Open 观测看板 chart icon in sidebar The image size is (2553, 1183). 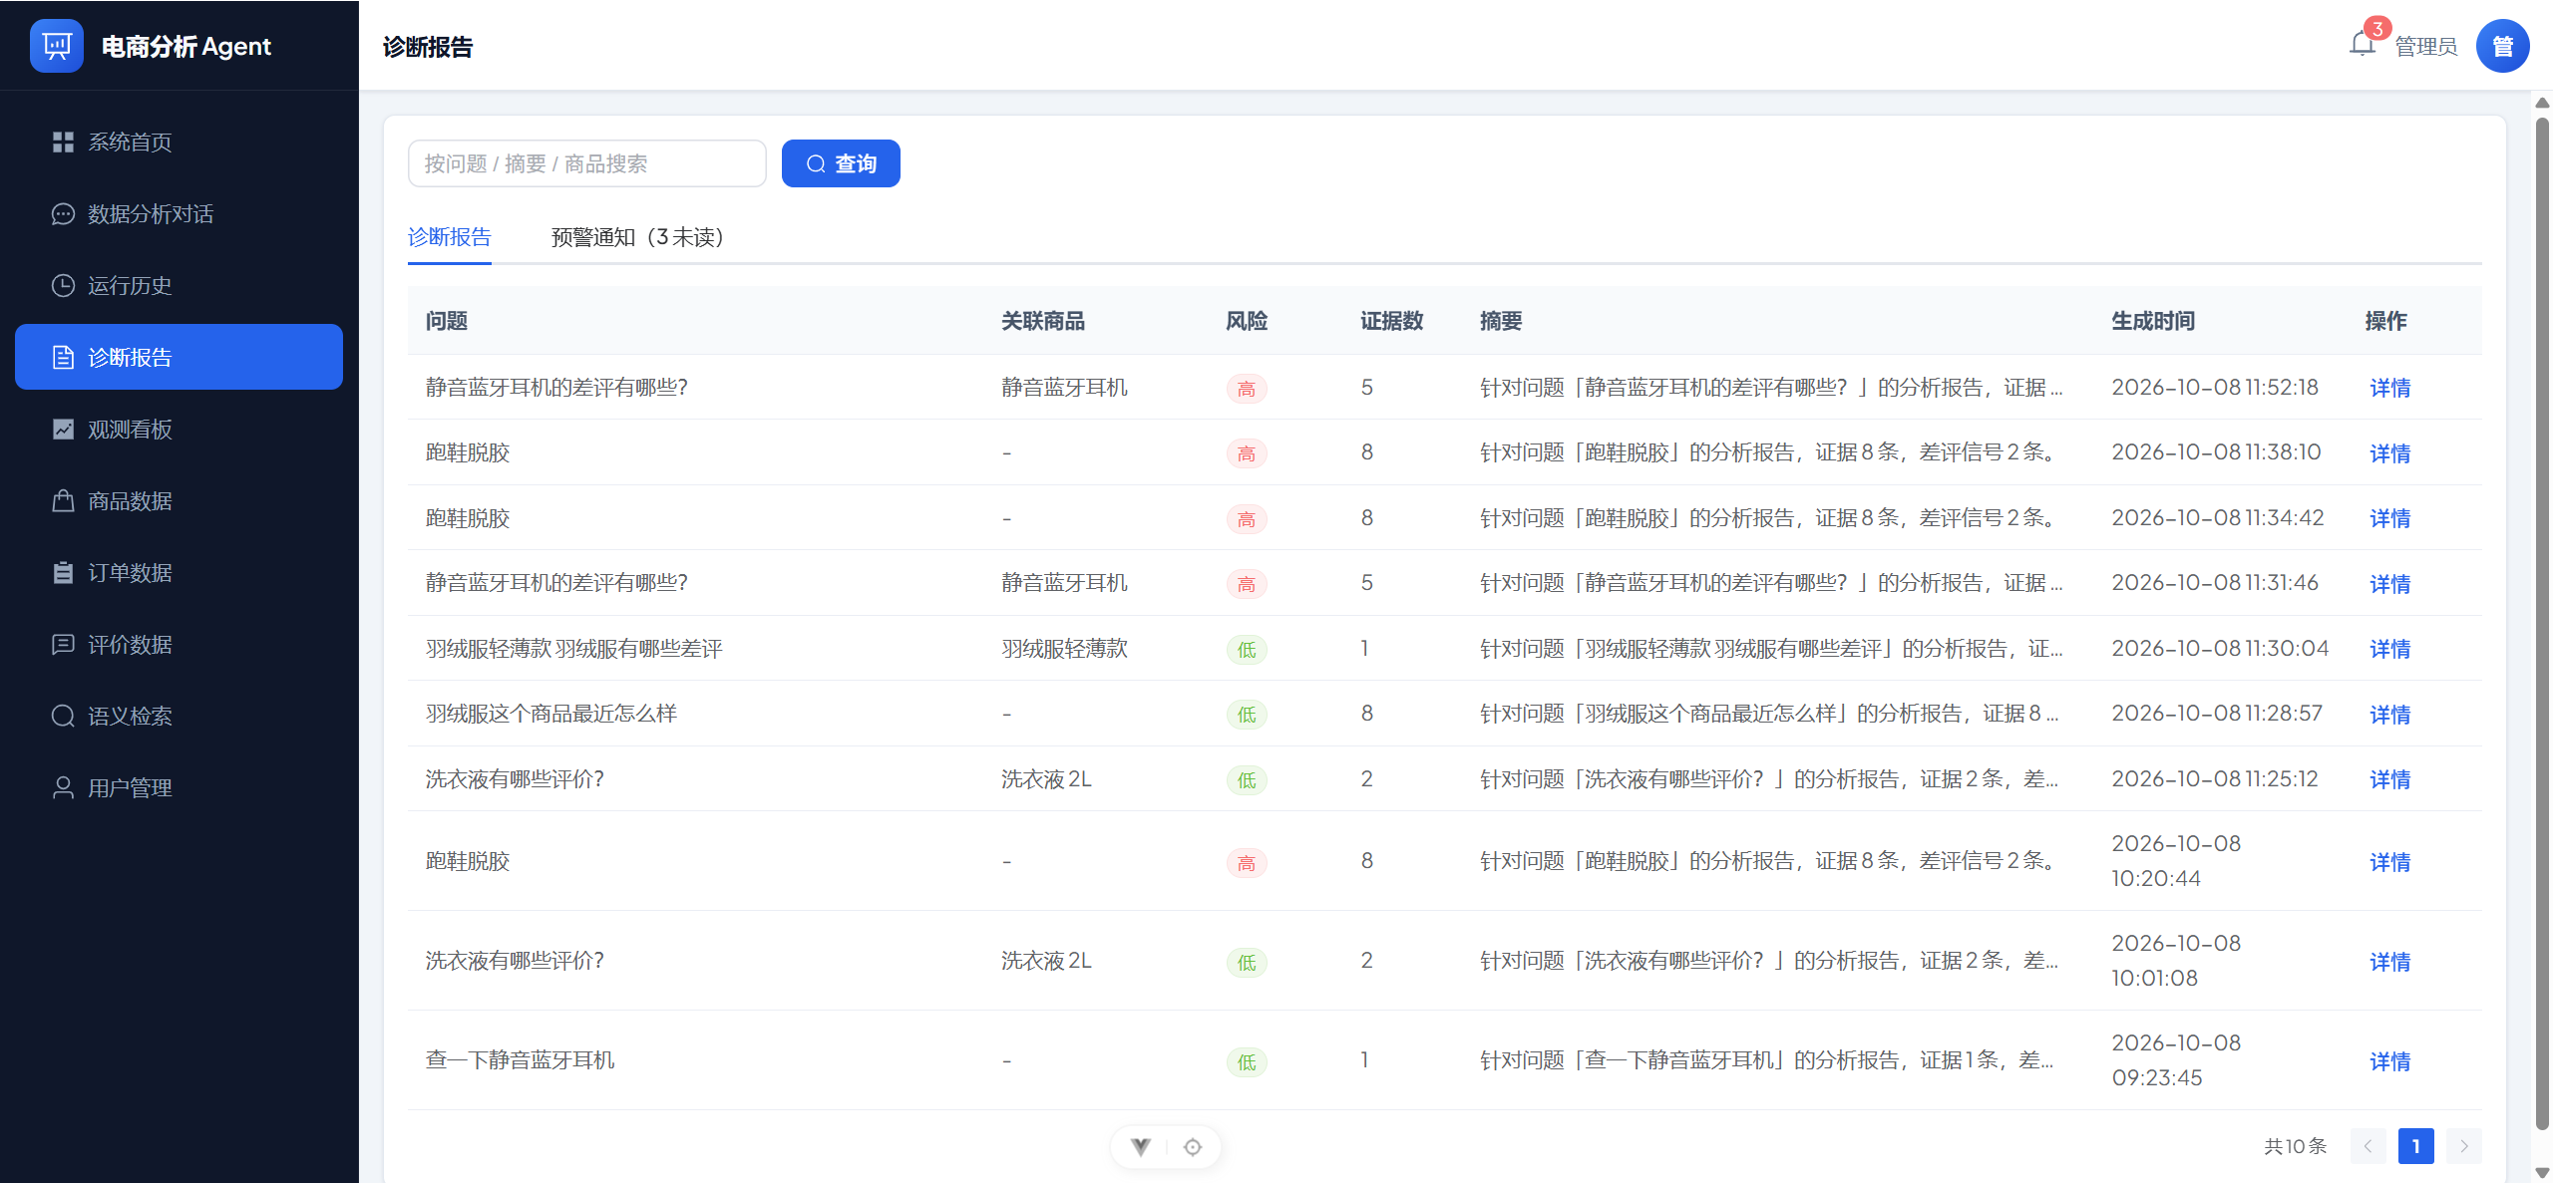coord(63,430)
